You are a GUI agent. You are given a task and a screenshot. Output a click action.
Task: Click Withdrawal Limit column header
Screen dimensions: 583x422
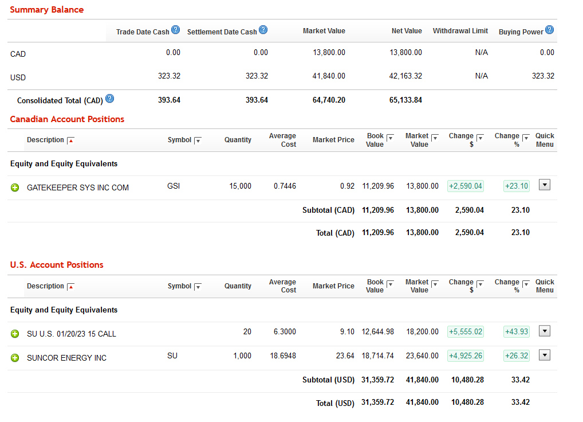point(460,31)
